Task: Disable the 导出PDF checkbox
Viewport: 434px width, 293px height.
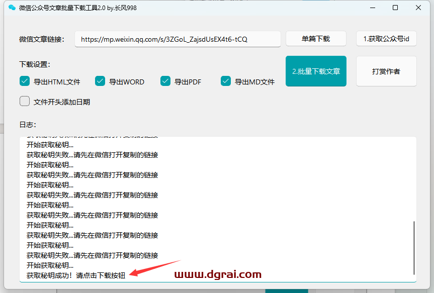Action: (165, 81)
